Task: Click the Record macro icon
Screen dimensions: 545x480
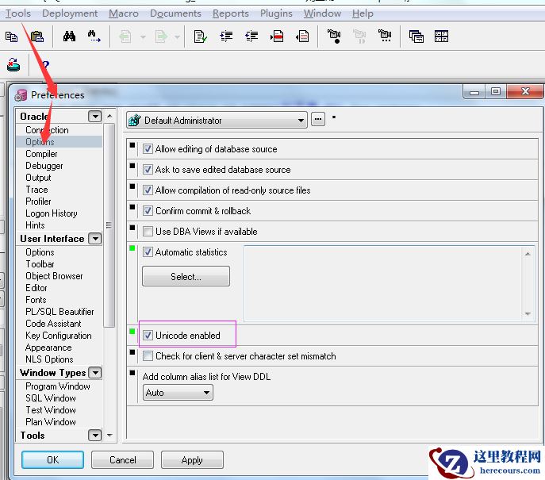Action: 334,36
